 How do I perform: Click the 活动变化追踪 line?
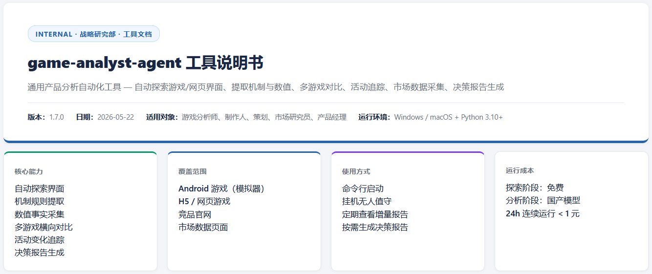[x=40, y=240]
